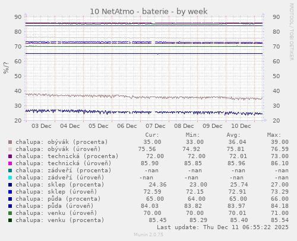The width and height of the screenshot is (297, 241).
Task: Select legend label chalupa: venku (úroveň)
Action: (56, 213)
